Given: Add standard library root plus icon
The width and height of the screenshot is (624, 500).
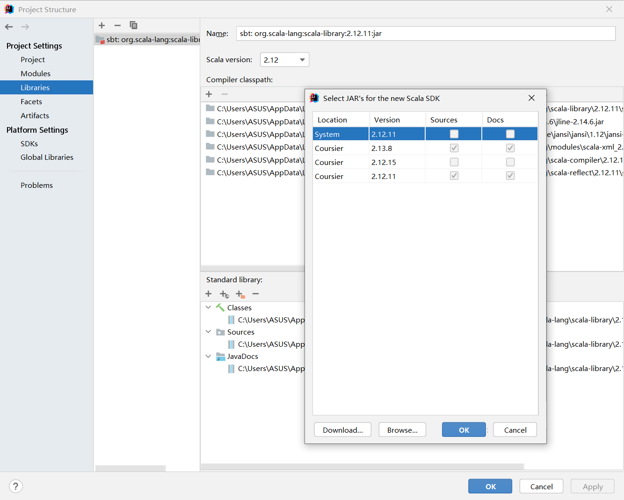Looking at the screenshot, I should [209, 293].
